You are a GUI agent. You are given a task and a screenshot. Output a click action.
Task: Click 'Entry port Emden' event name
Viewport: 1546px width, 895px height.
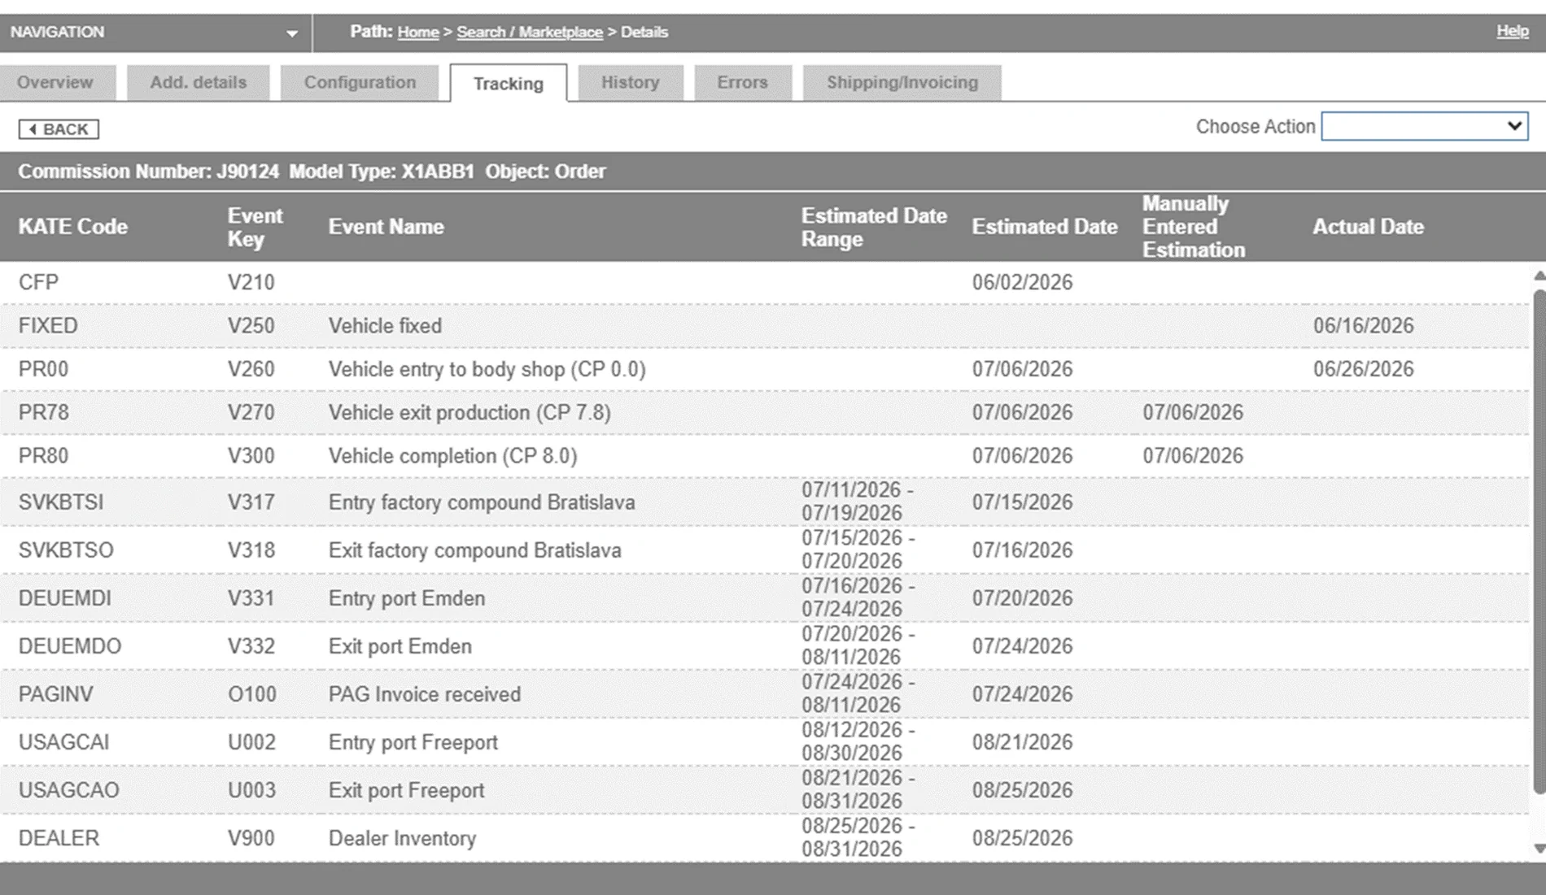pyautogui.click(x=407, y=598)
